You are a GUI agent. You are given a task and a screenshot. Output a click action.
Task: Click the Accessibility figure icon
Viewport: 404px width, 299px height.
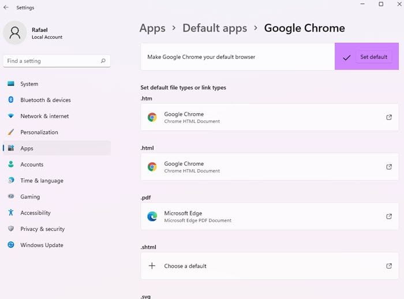(11, 212)
